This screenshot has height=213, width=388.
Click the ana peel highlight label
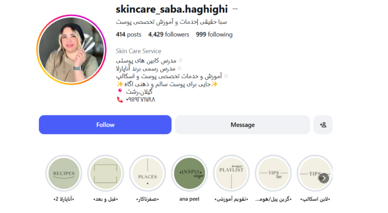click(189, 199)
